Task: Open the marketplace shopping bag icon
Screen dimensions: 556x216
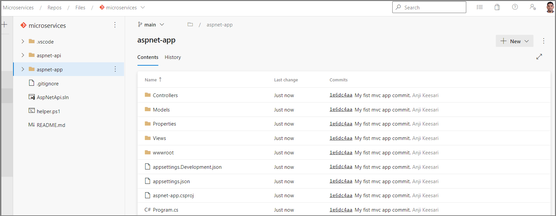Action: tap(497, 7)
